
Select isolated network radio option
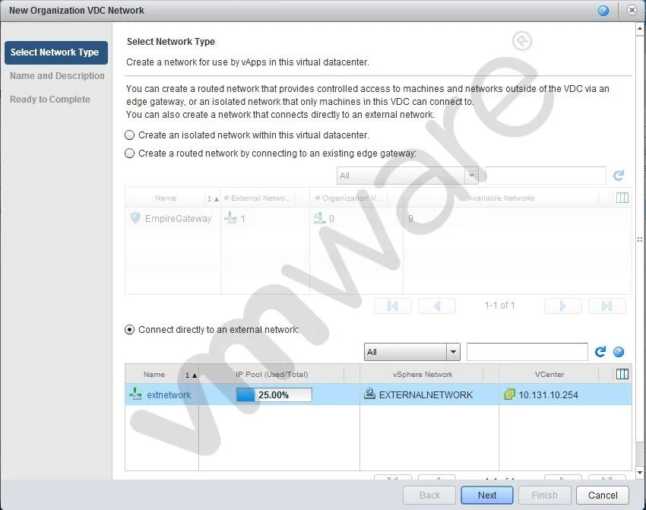129,135
